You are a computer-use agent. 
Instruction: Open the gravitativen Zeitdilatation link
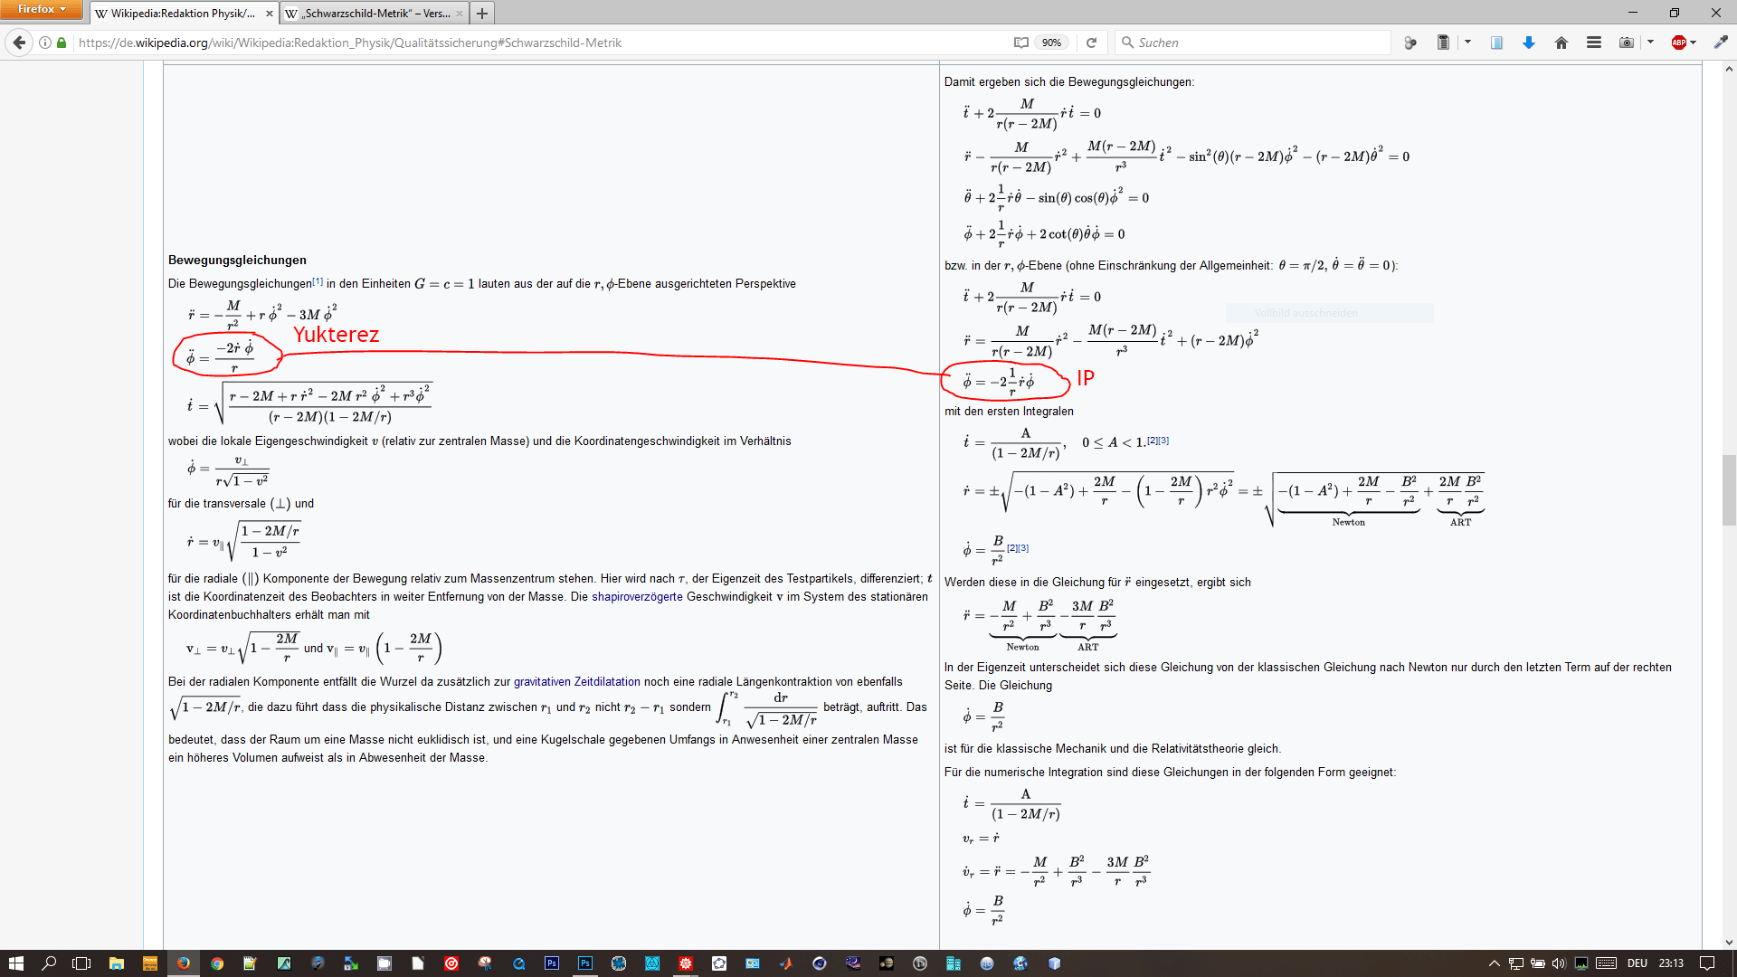[576, 682]
